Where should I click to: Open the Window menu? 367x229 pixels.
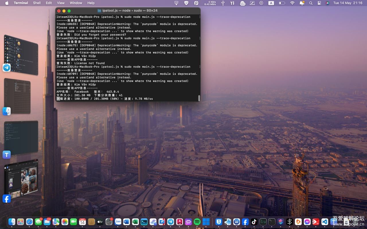[x=76, y=3]
